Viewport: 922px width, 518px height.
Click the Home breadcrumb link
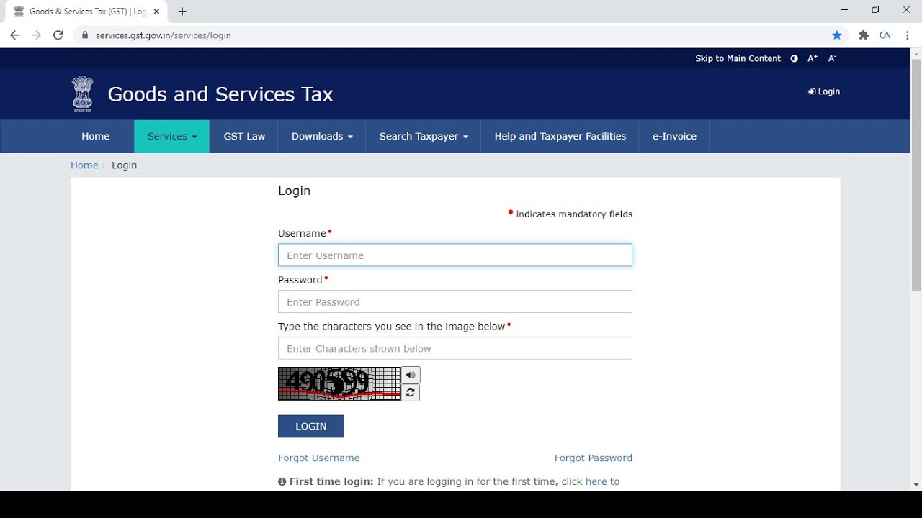point(84,165)
